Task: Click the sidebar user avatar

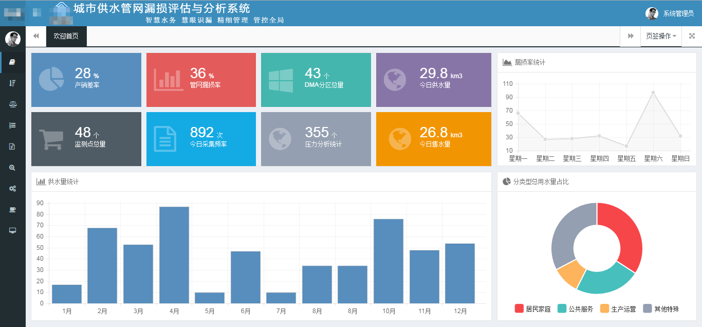Action: 12,39
